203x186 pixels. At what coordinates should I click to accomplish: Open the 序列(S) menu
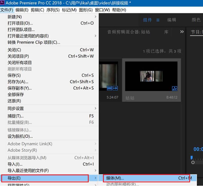53,10
